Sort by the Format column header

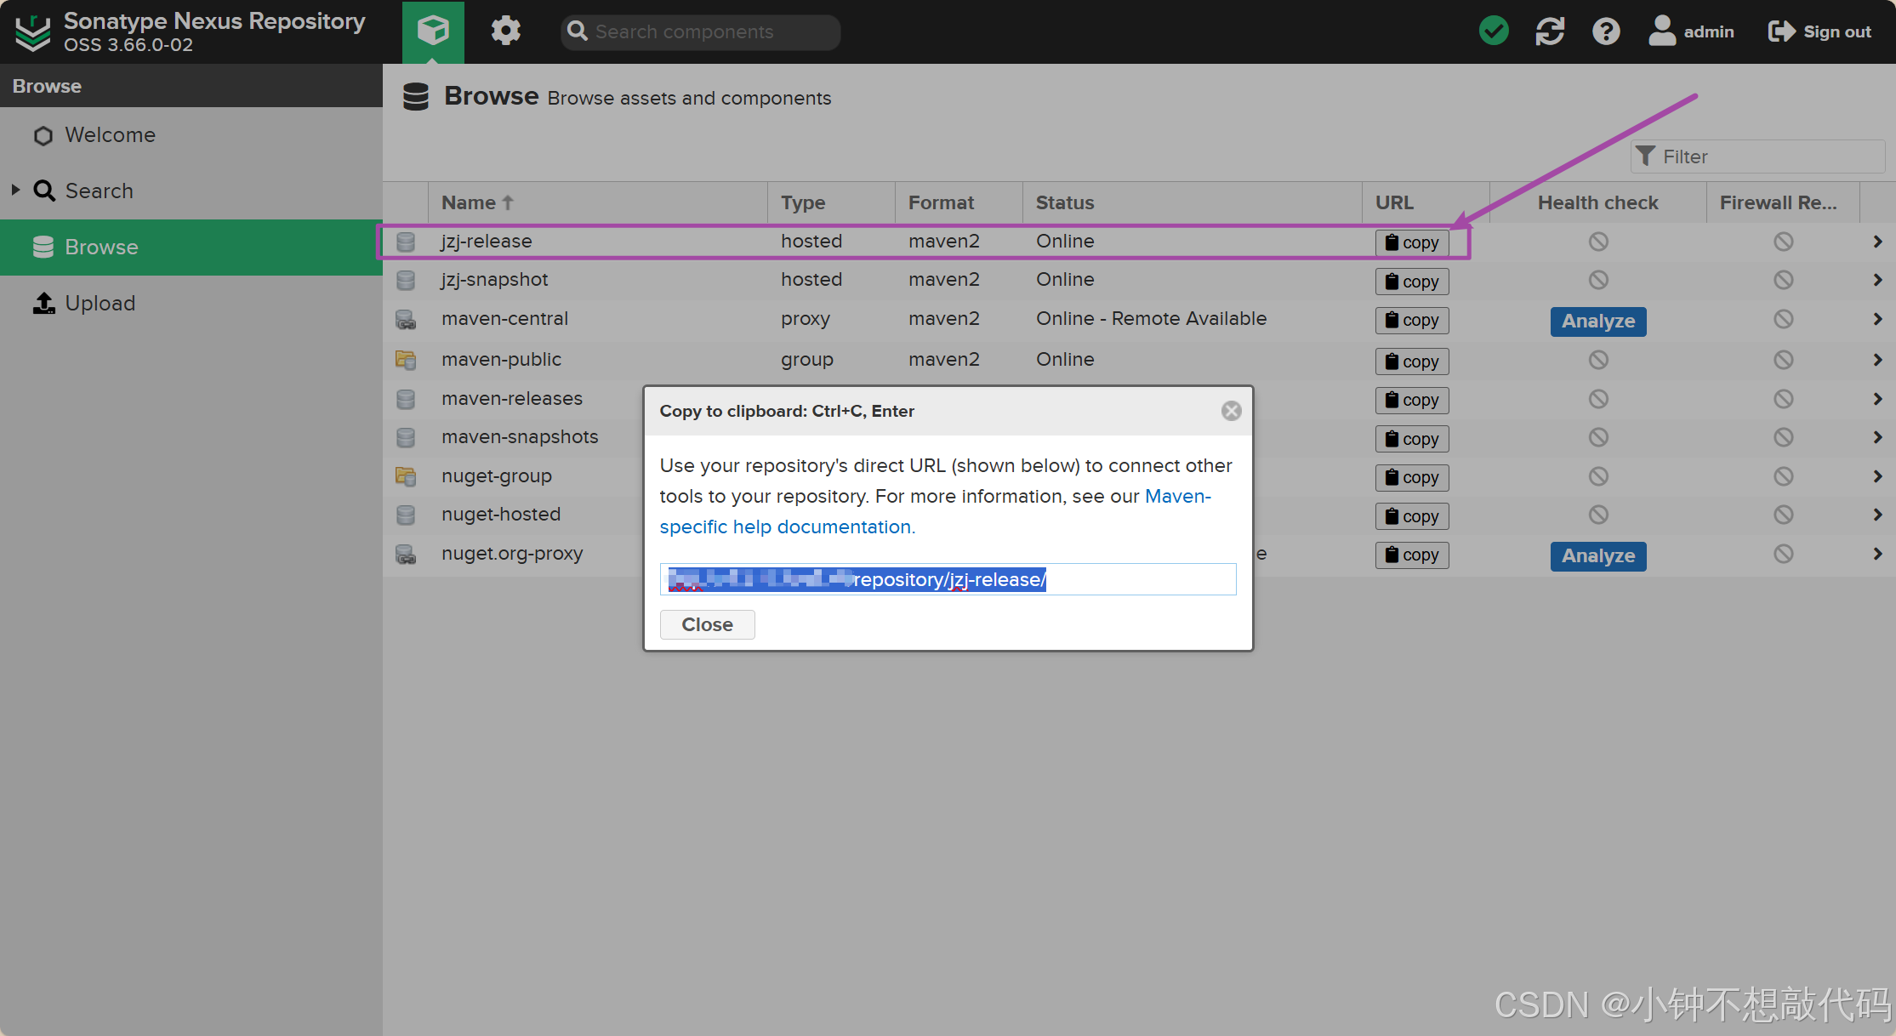(x=959, y=202)
